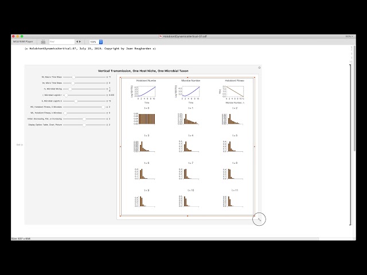Click the value 0.025 beside Microbial Logistic r
This screenshot has width=367, height=275.
coord(111,95)
